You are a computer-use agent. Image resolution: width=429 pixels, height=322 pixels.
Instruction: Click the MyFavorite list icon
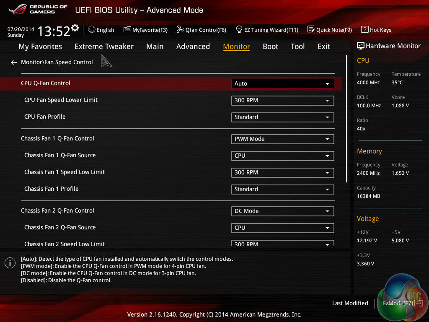[x=127, y=30]
